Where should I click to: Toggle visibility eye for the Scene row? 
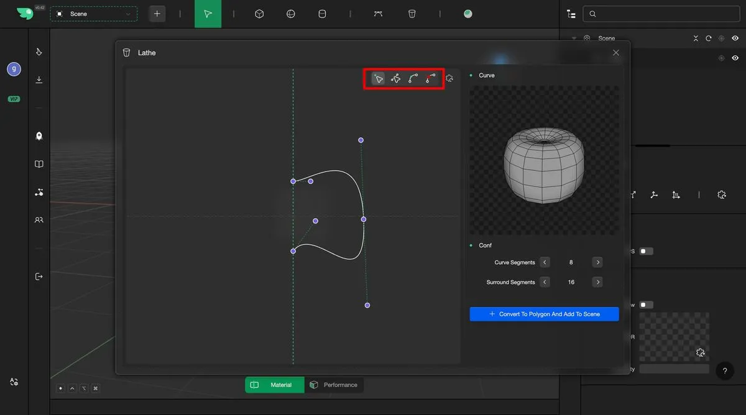coord(735,39)
